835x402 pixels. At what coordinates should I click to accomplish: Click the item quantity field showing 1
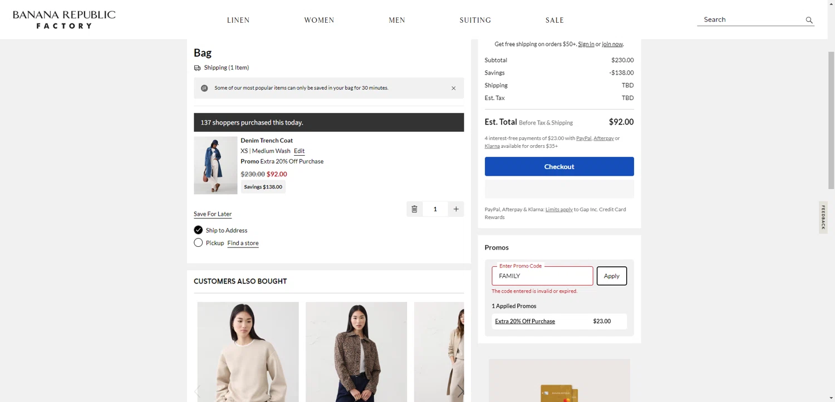(x=435, y=209)
